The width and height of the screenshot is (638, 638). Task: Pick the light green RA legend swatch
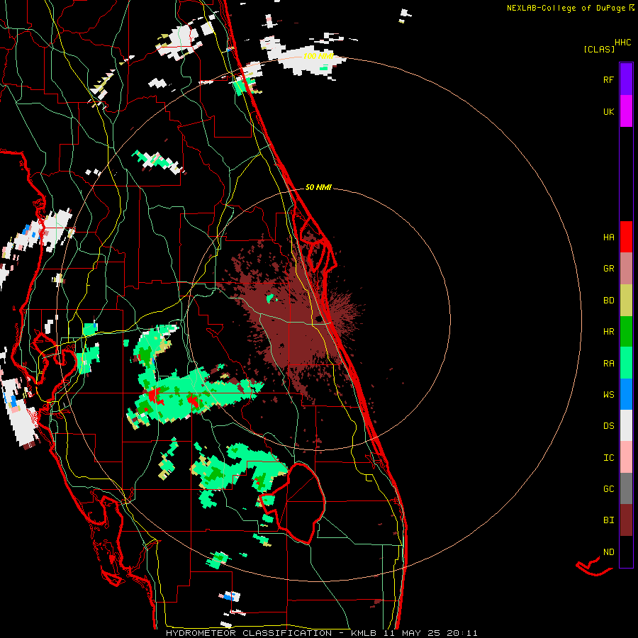[x=626, y=363]
